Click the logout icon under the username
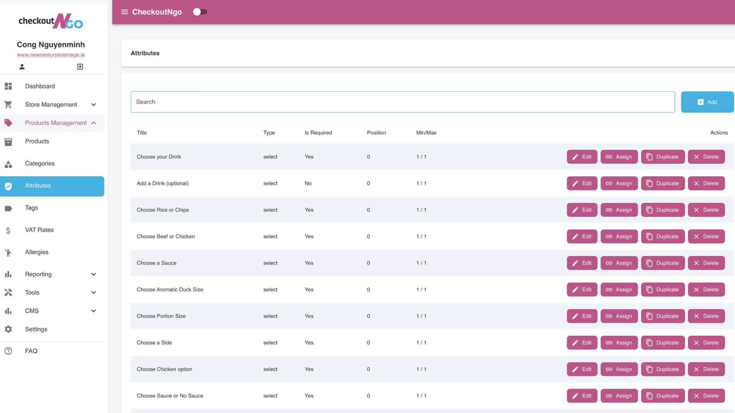Screen dimensions: 735x413 coord(80,67)
